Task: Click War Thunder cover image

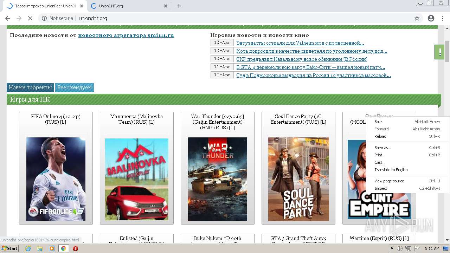Action: pos(218,179)
